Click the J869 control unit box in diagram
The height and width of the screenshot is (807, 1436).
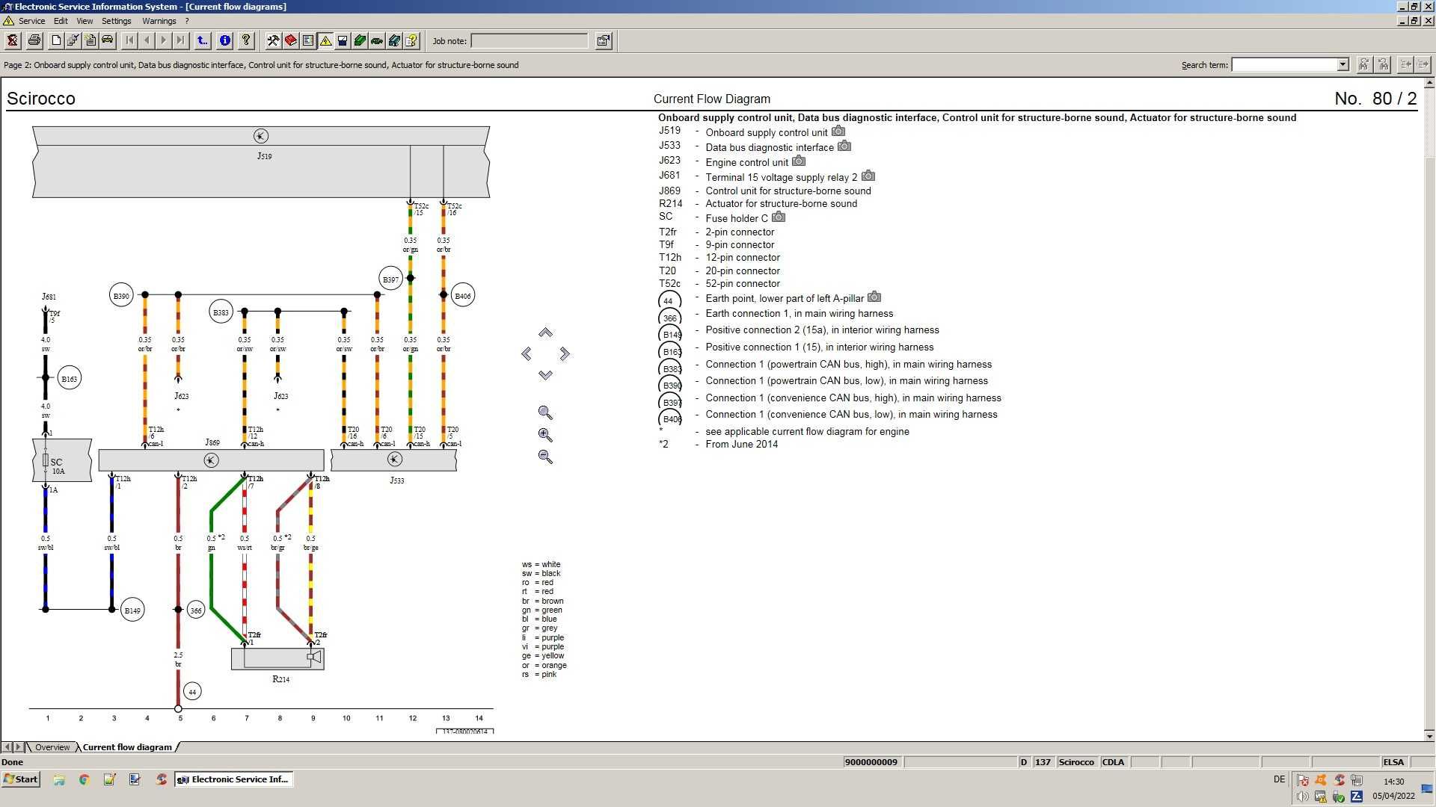point(211,460)
